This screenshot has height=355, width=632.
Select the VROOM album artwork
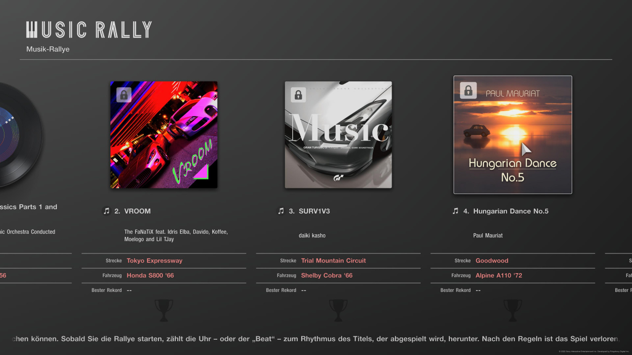164,135
